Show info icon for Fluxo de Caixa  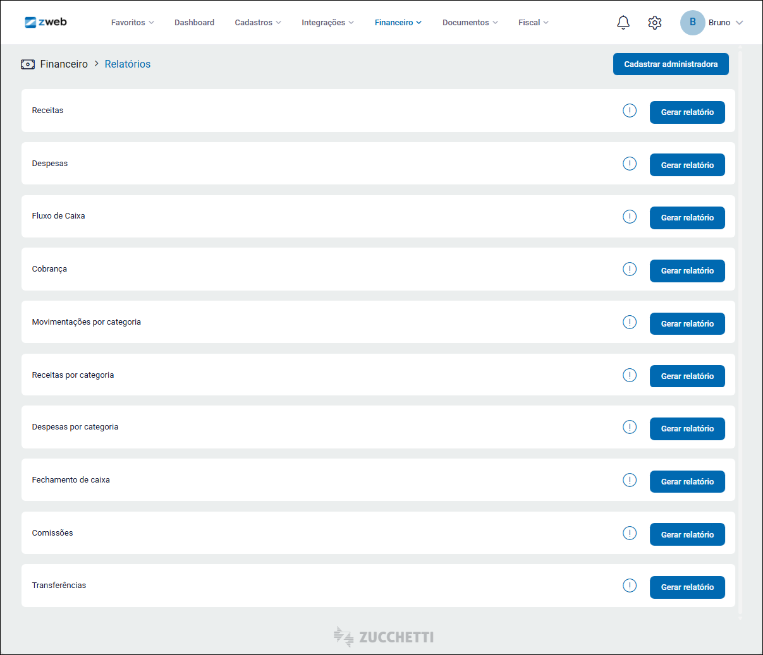[x=629, y=217]
